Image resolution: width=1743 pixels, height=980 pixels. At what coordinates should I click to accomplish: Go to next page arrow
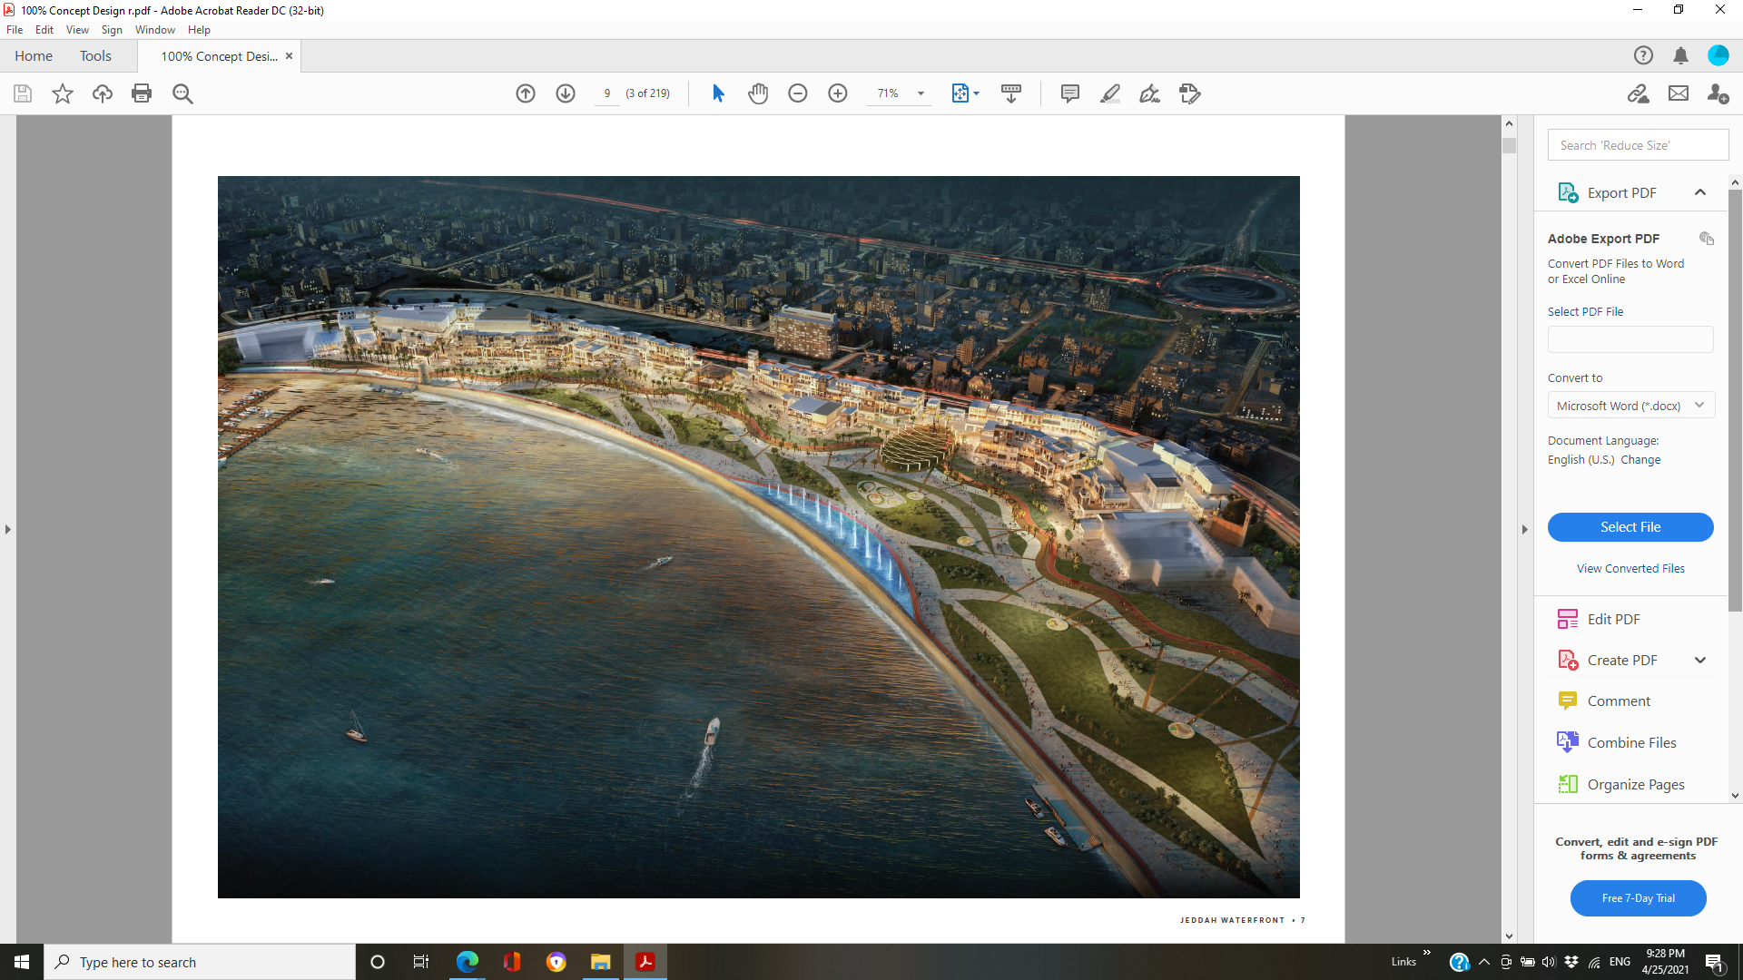point(566,93)
